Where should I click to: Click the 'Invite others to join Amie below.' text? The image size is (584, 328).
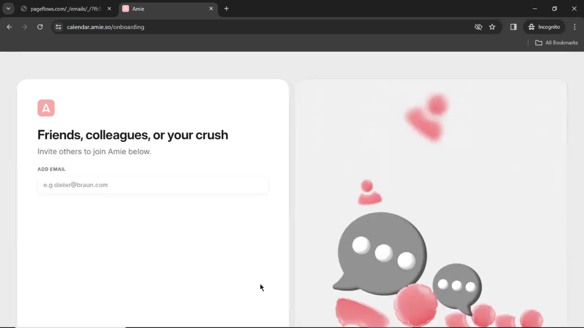point(94,151)
